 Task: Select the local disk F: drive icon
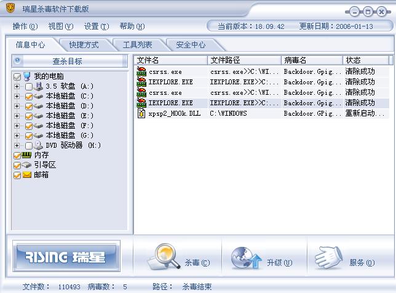click(x=38, y=126)
